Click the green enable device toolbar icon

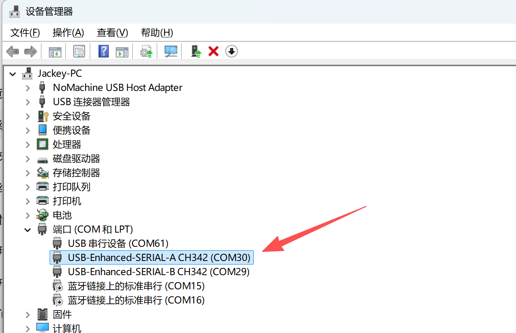196,51
